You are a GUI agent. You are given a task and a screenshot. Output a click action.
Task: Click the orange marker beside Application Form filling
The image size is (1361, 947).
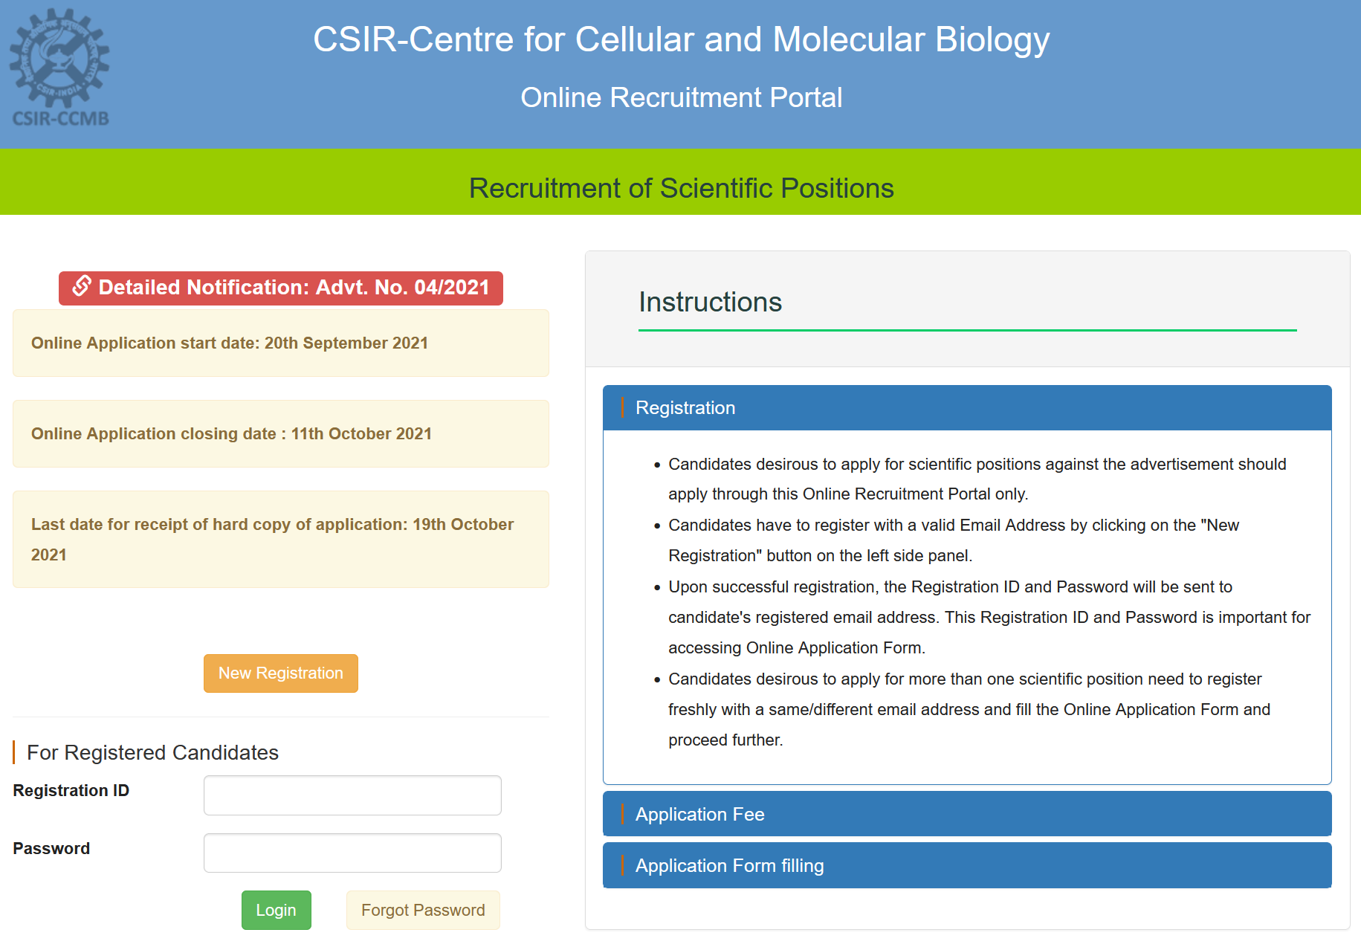pos(623,865)
